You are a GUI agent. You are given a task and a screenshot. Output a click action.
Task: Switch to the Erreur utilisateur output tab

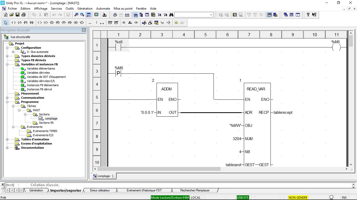pyautogui.click(x=100, y=190)
